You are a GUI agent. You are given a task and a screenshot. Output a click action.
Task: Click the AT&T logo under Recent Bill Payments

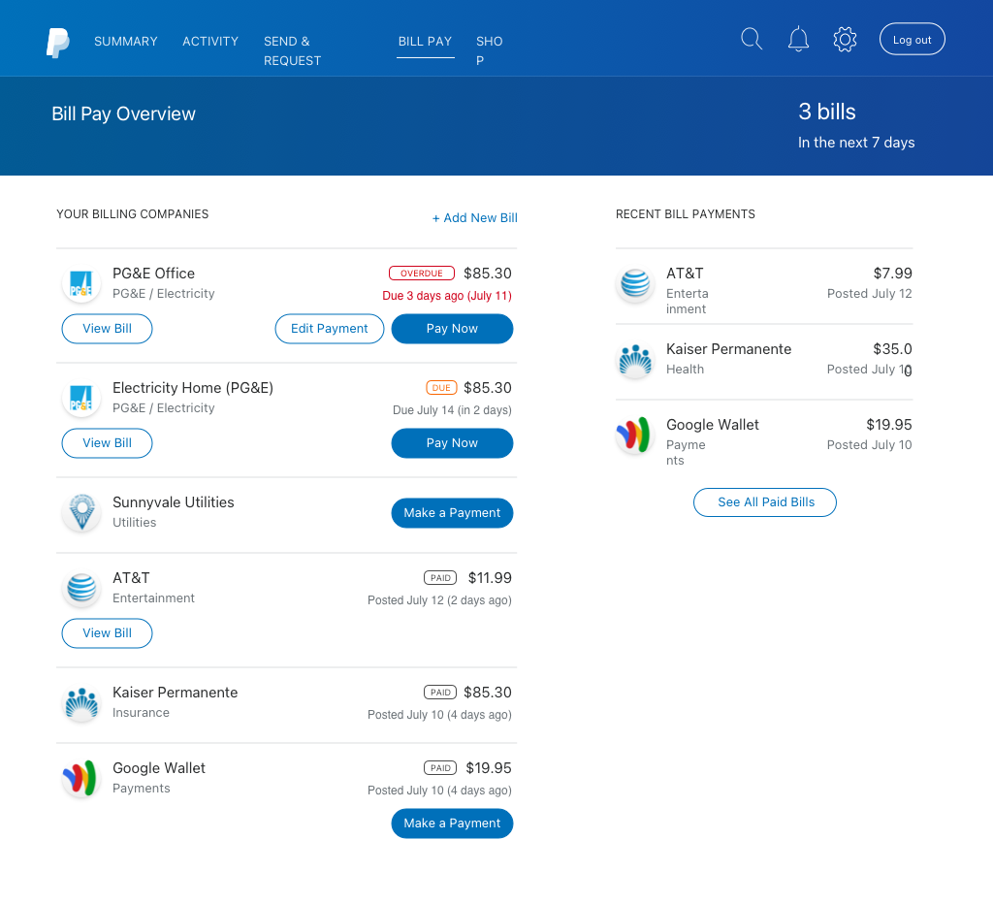(x=635, y=283)
